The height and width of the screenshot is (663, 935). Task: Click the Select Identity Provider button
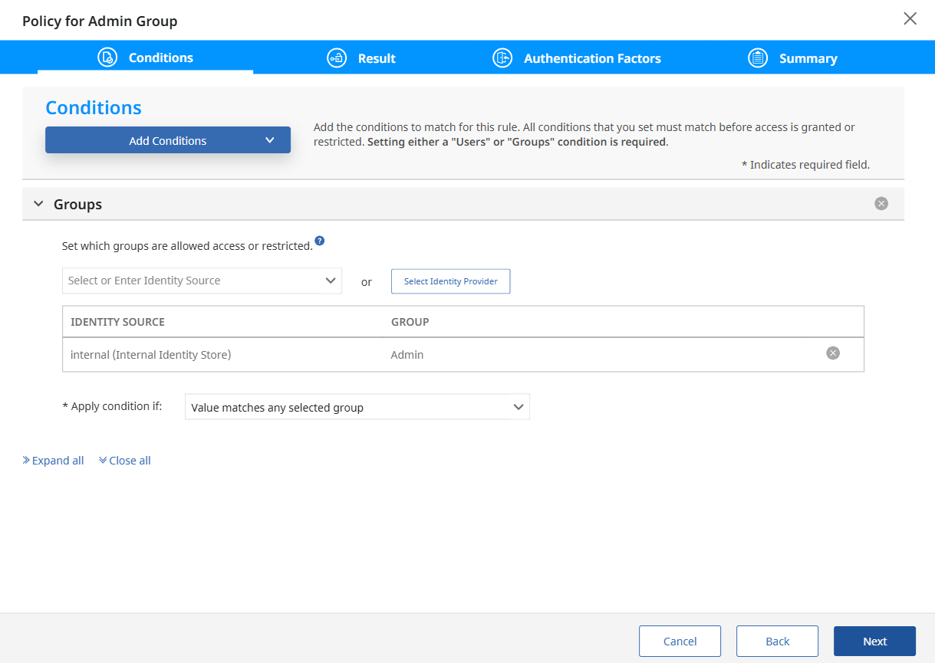(x=450, y=281)
